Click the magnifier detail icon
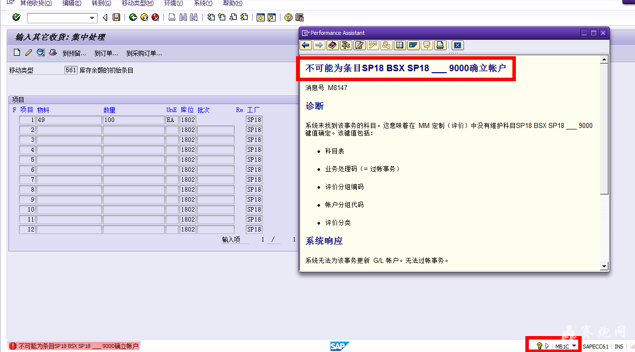Screen dimensions: 635x352 click(41, 53)
